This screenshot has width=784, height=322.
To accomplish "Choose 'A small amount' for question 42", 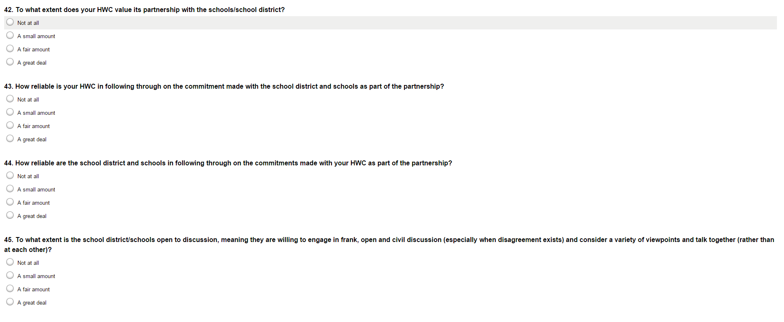I will pos(10,36).
